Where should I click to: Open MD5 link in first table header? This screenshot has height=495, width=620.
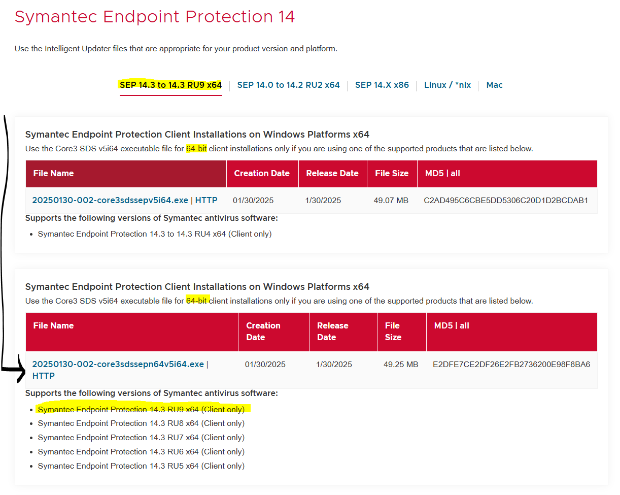(434, 173)
